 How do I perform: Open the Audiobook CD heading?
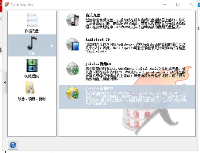tap(98, 39)
